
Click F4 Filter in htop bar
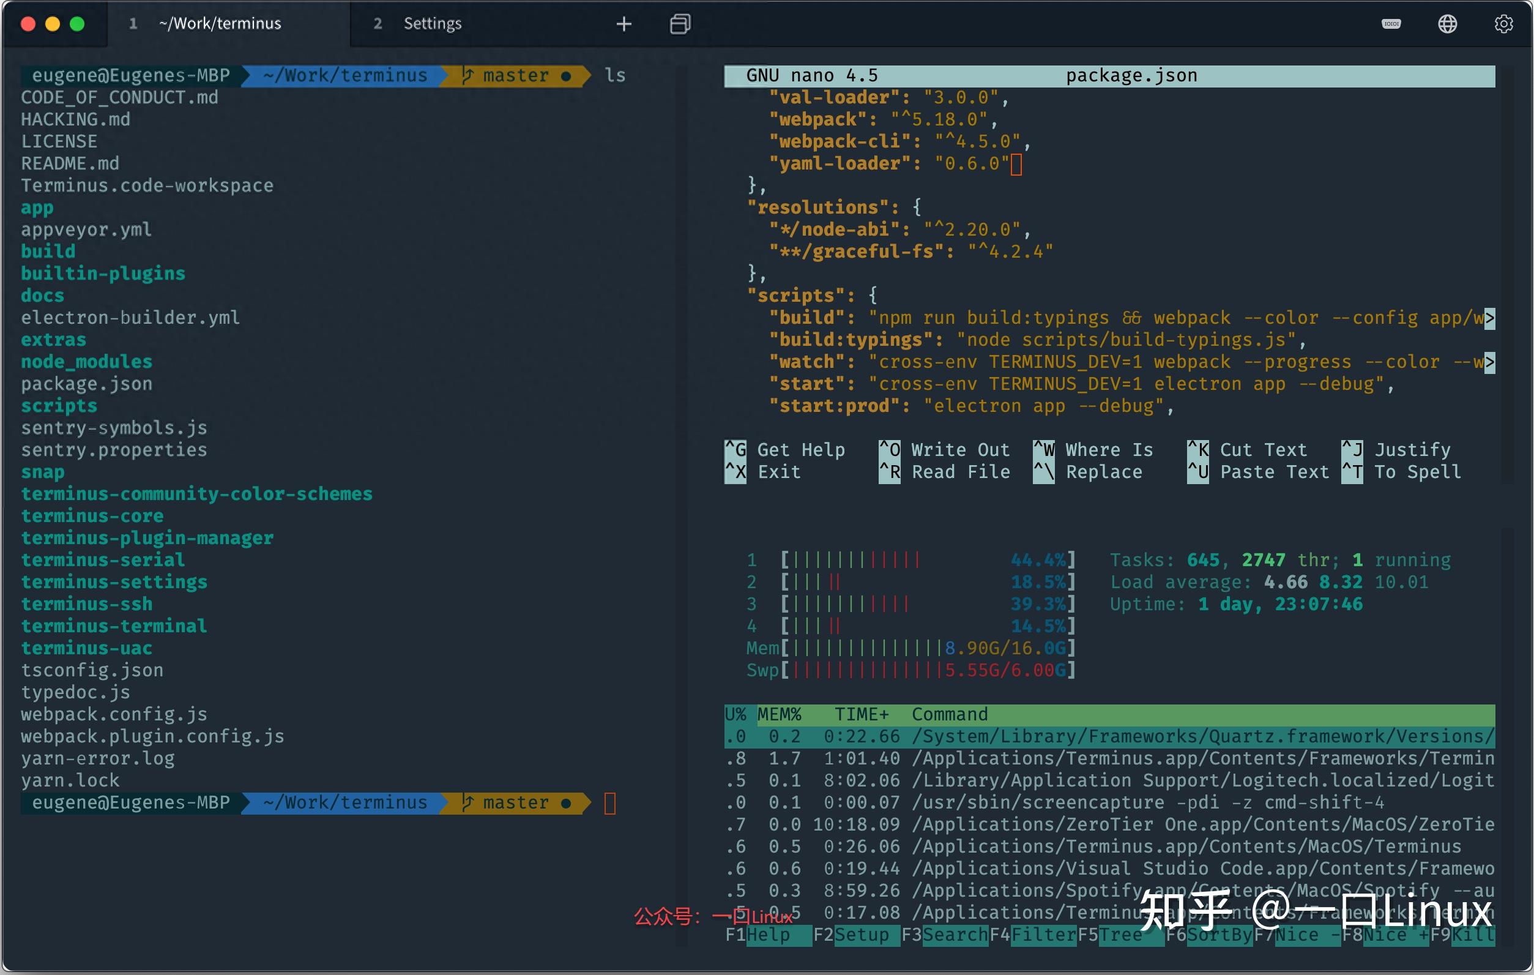click(1033, 935)
